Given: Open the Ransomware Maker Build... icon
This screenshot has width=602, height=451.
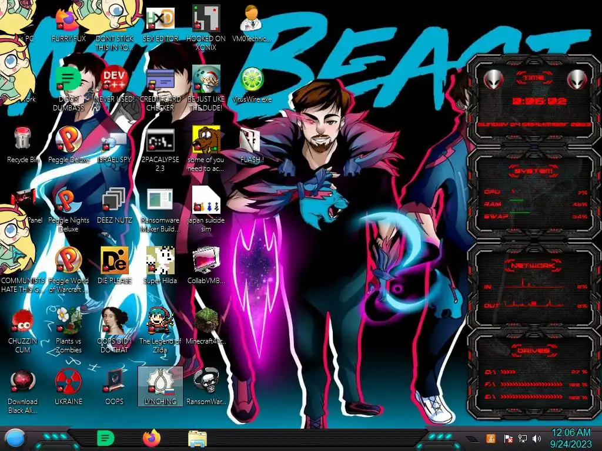Looking at the screenshot, I should [160, 210].
